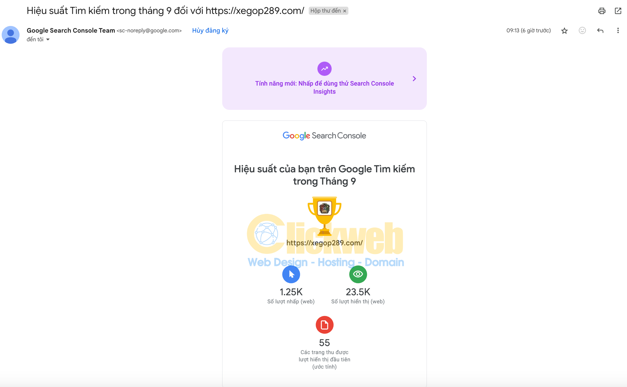Click the green eye impressions icon
627x387 pixels.
click(x=358, y=274)
